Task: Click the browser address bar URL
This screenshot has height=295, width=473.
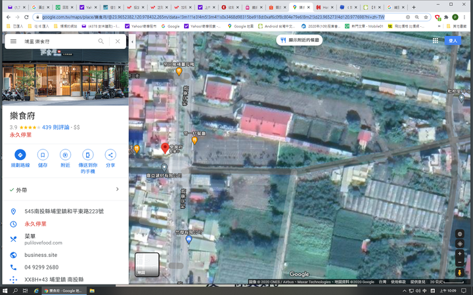Action: pyautogui.click(x=214, y=17)
